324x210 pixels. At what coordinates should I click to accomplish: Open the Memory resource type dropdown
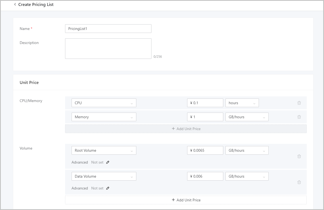coord(104,117)
